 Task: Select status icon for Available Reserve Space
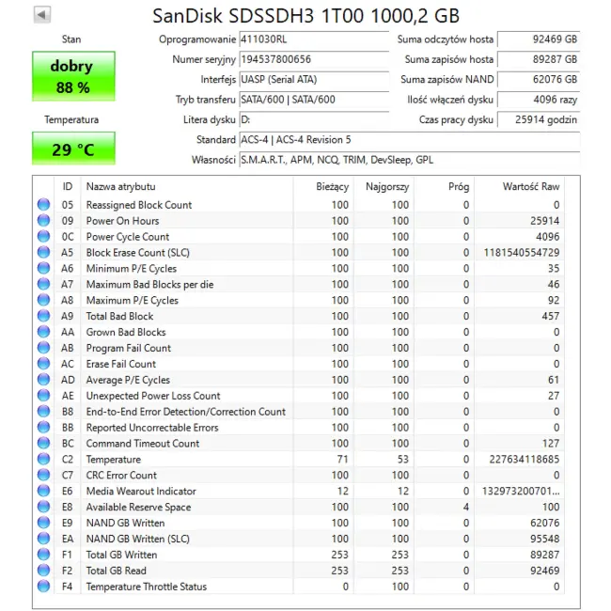[43, 507]
